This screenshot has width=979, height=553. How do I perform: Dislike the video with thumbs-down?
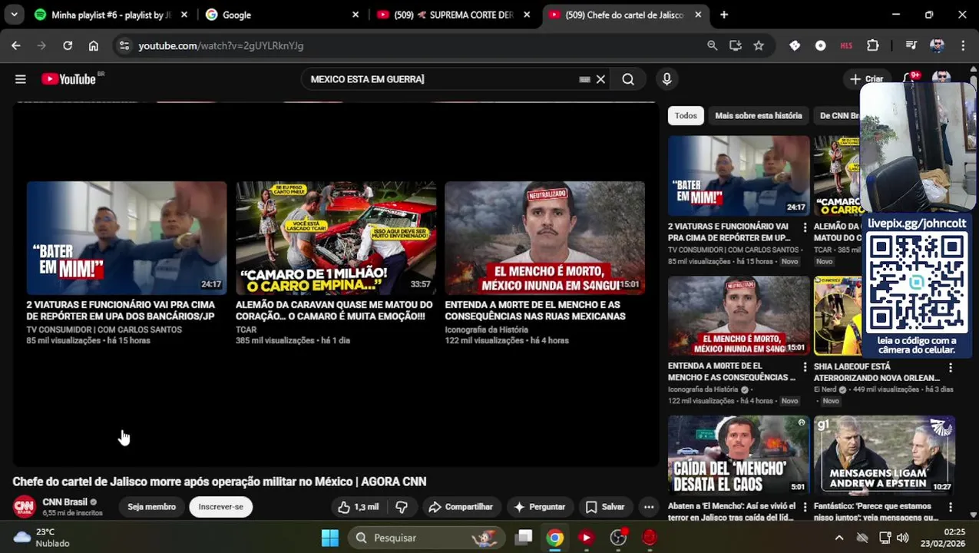tap(402, 507)
